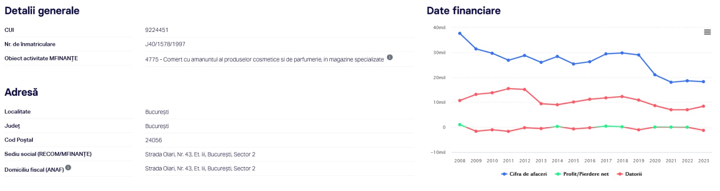This screenshot has height=191, width=720.
Task: Click the 2011 Datorii peak data point
Action: click(508, 89)
